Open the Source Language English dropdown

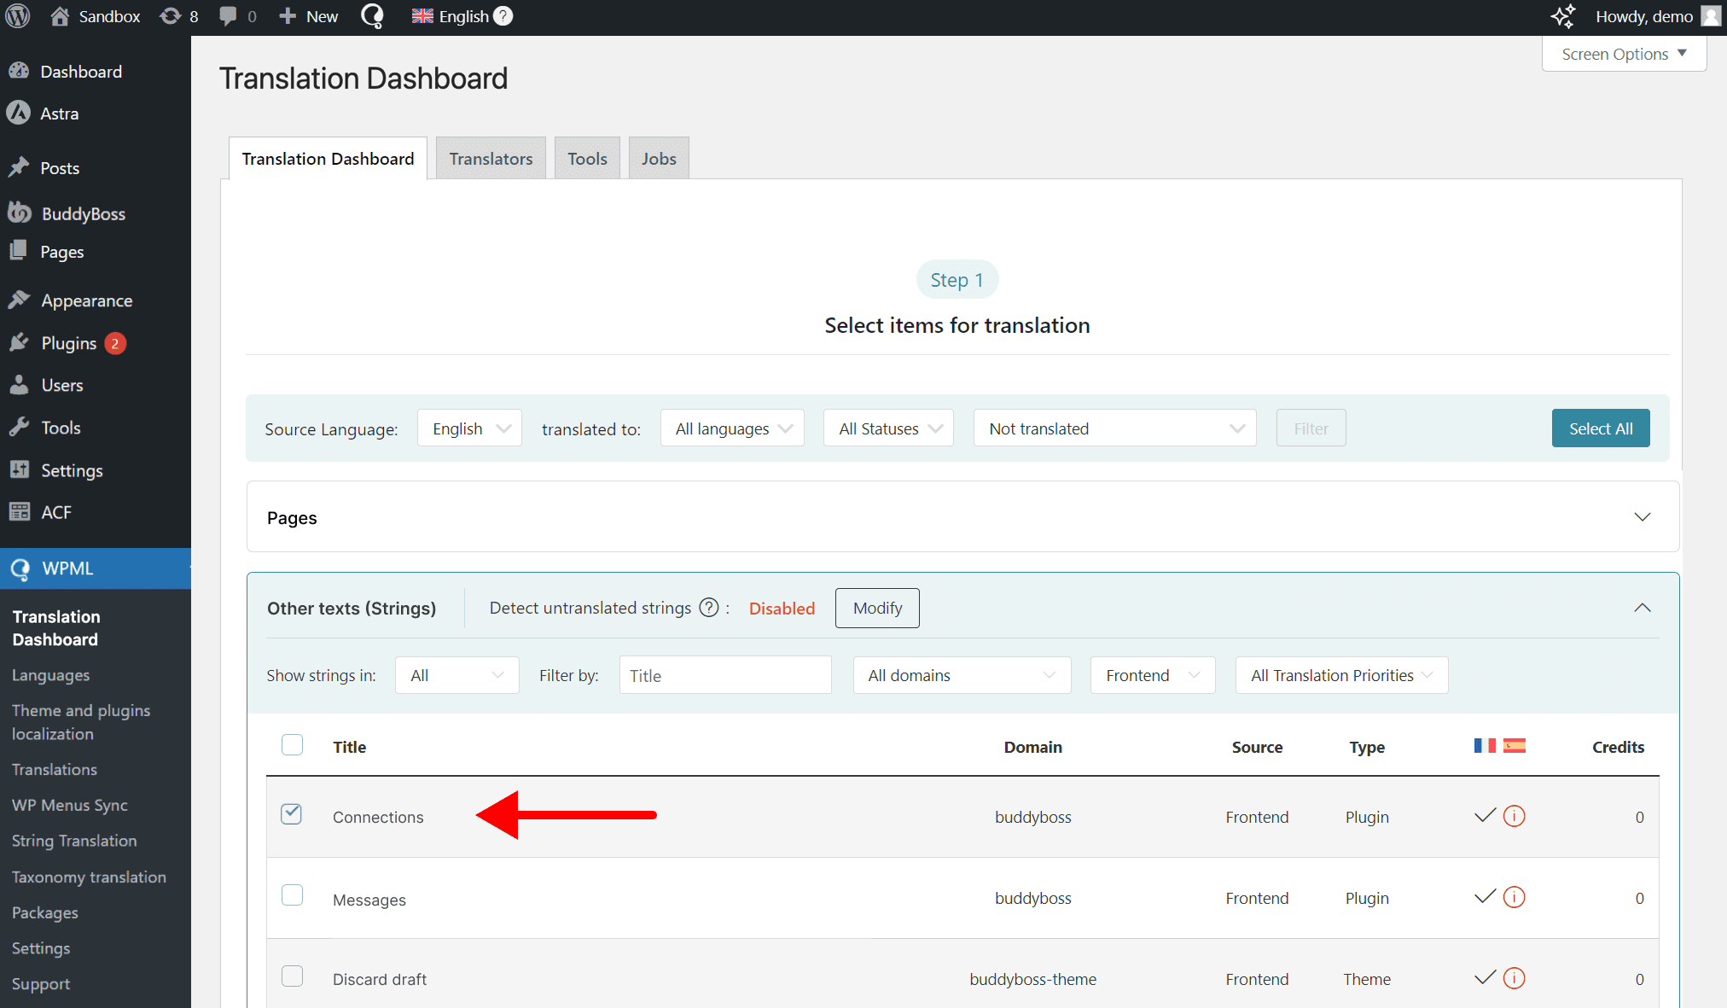469,428
